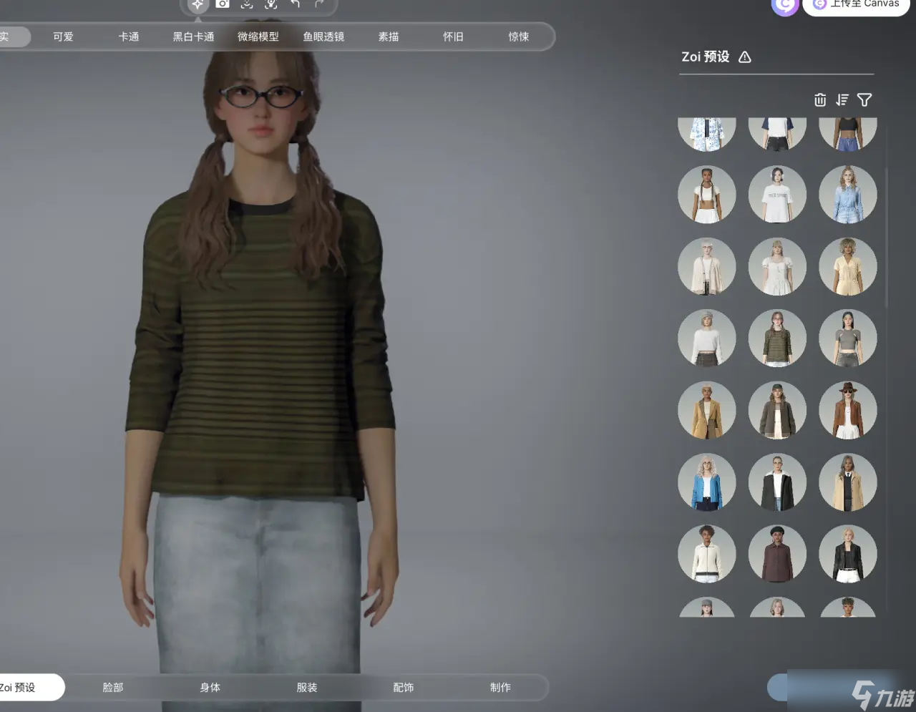The width and height of the screenshot is (916, 712).
Task: Click the round purple Canvas logo icon
Action: (x=785, y=6)
